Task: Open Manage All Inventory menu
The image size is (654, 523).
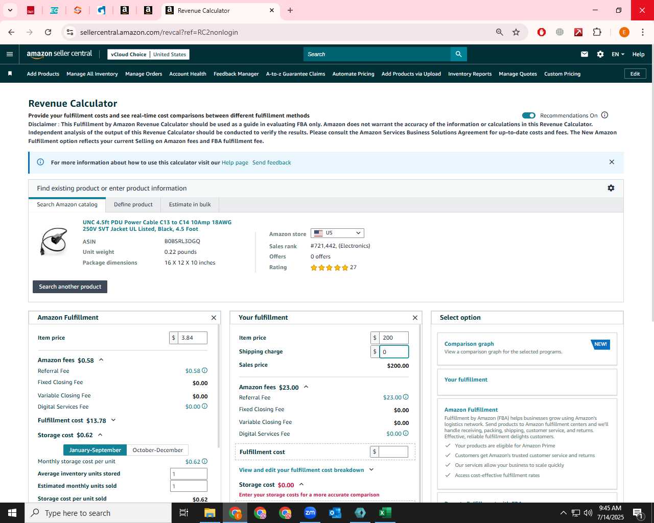Action: click(x=92, y=74)
